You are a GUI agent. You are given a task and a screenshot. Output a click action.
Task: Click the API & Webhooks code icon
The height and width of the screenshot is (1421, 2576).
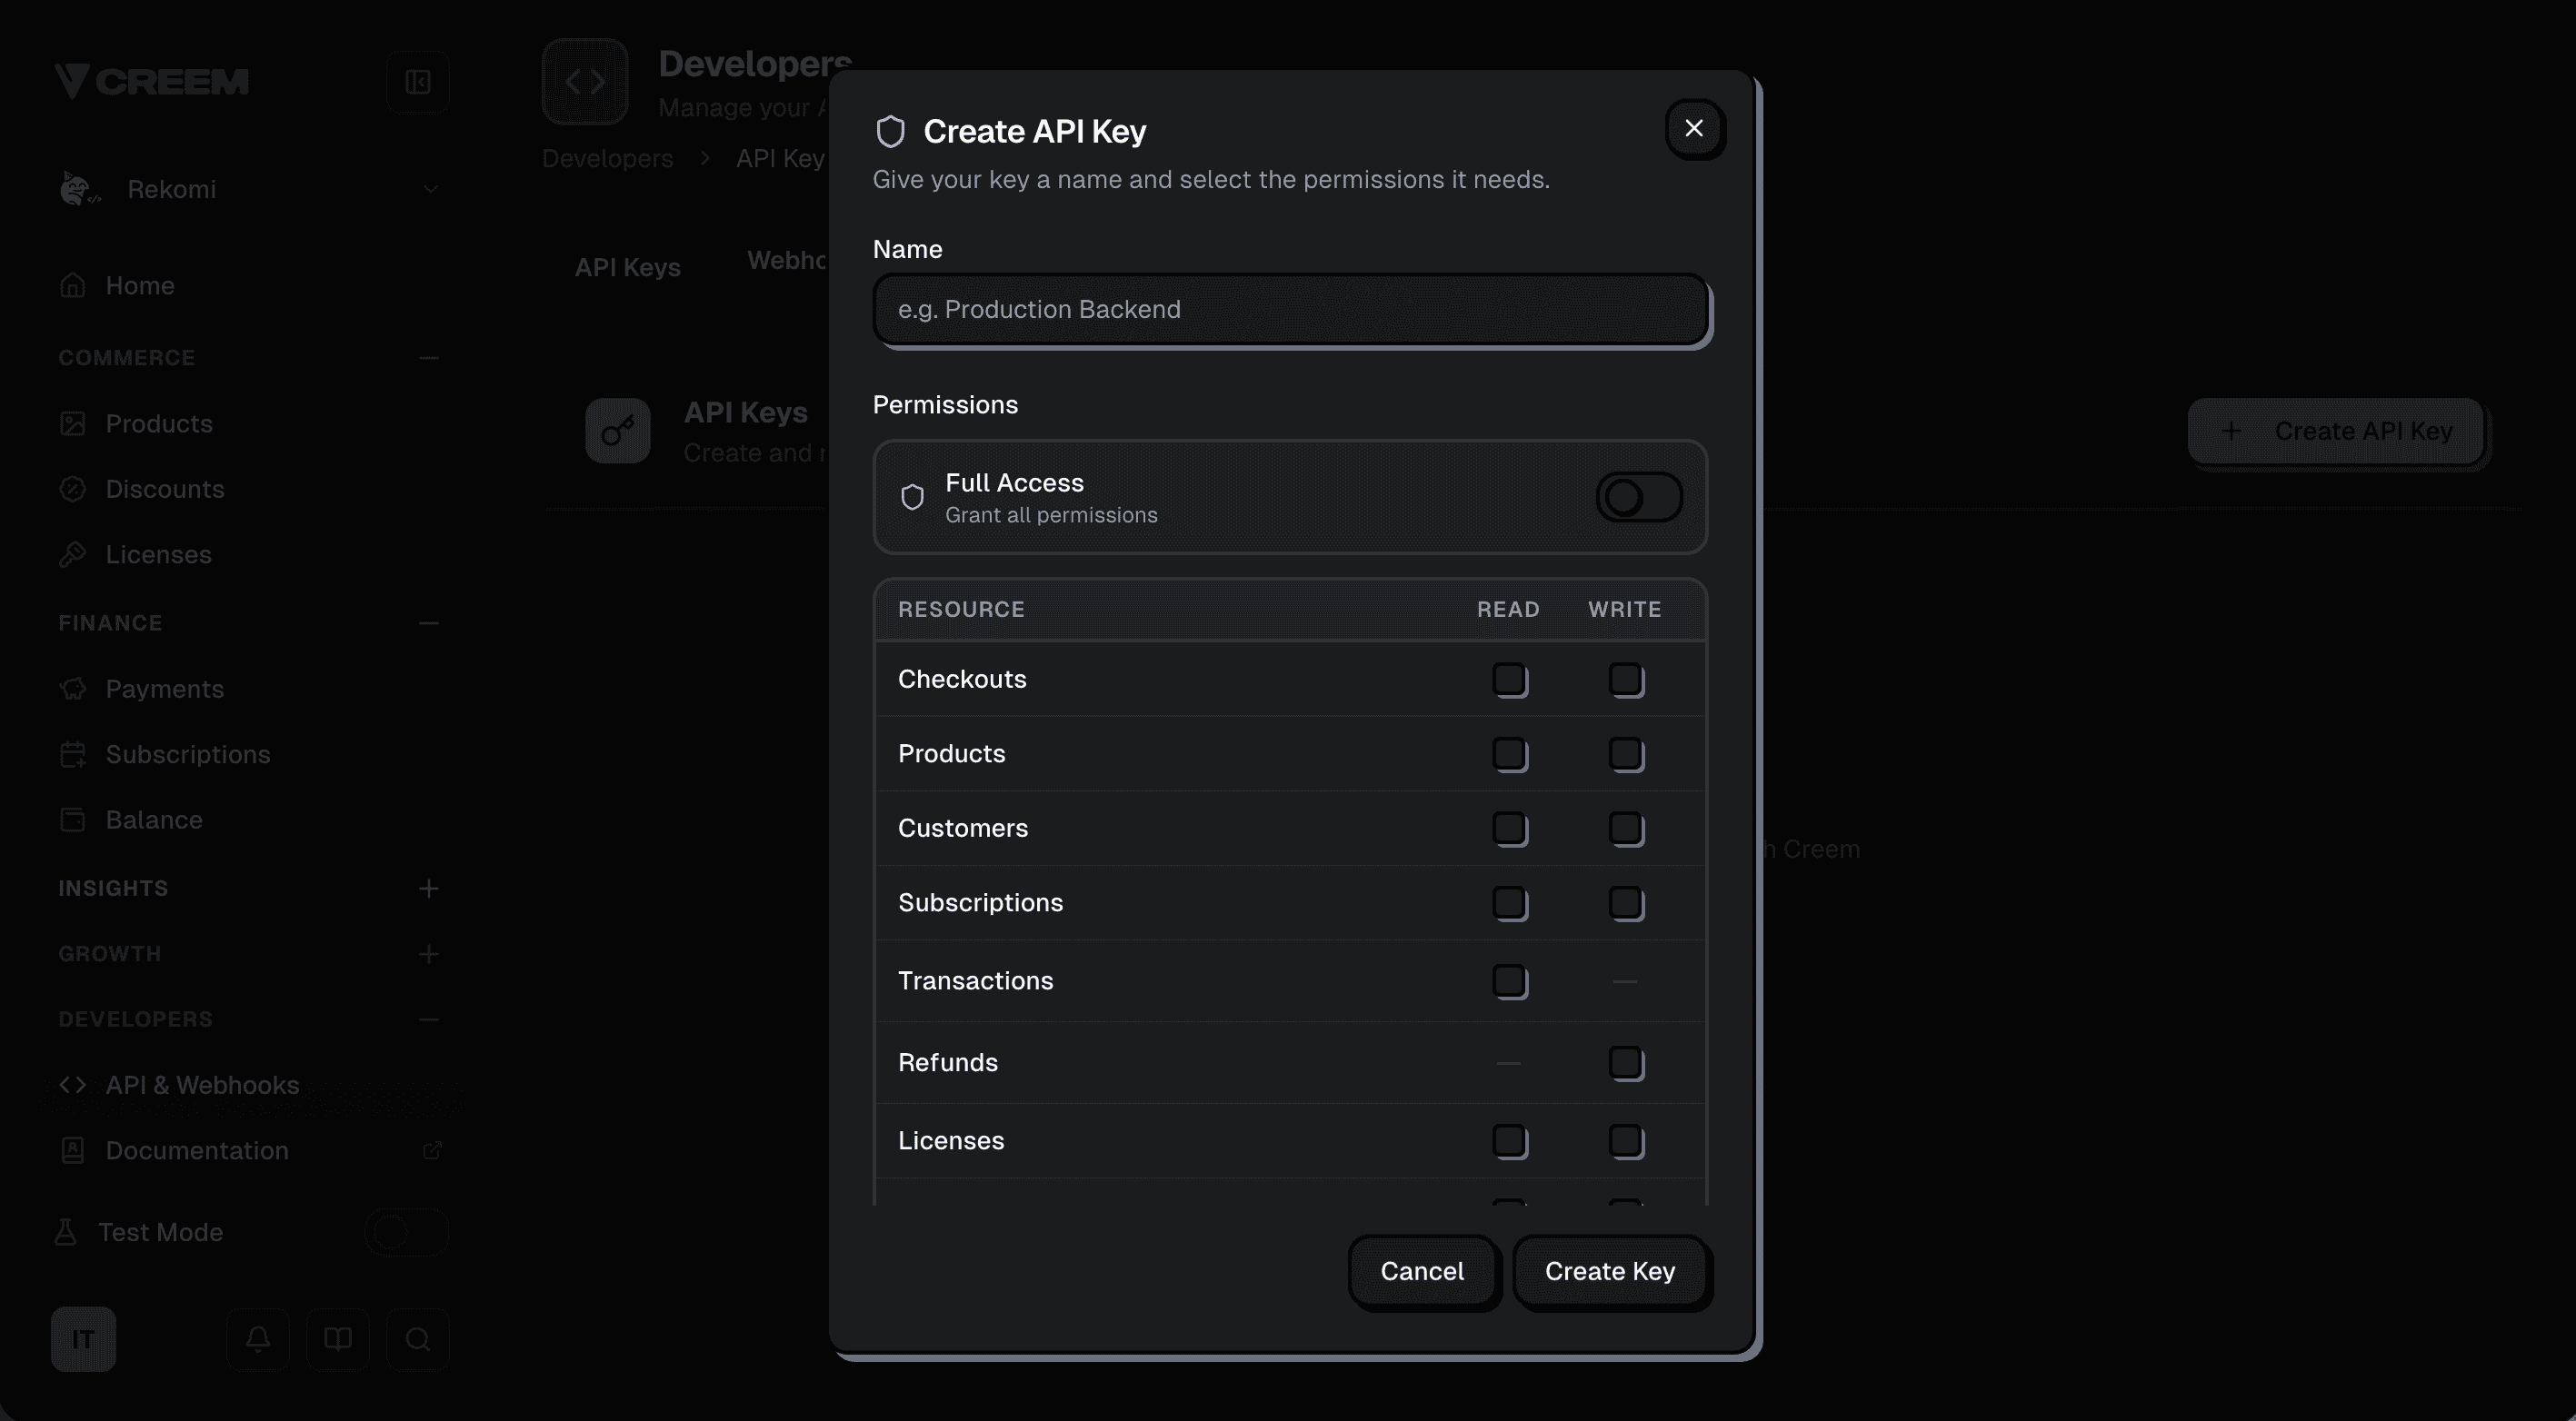pyautogui.click(x=73, y=1085)
